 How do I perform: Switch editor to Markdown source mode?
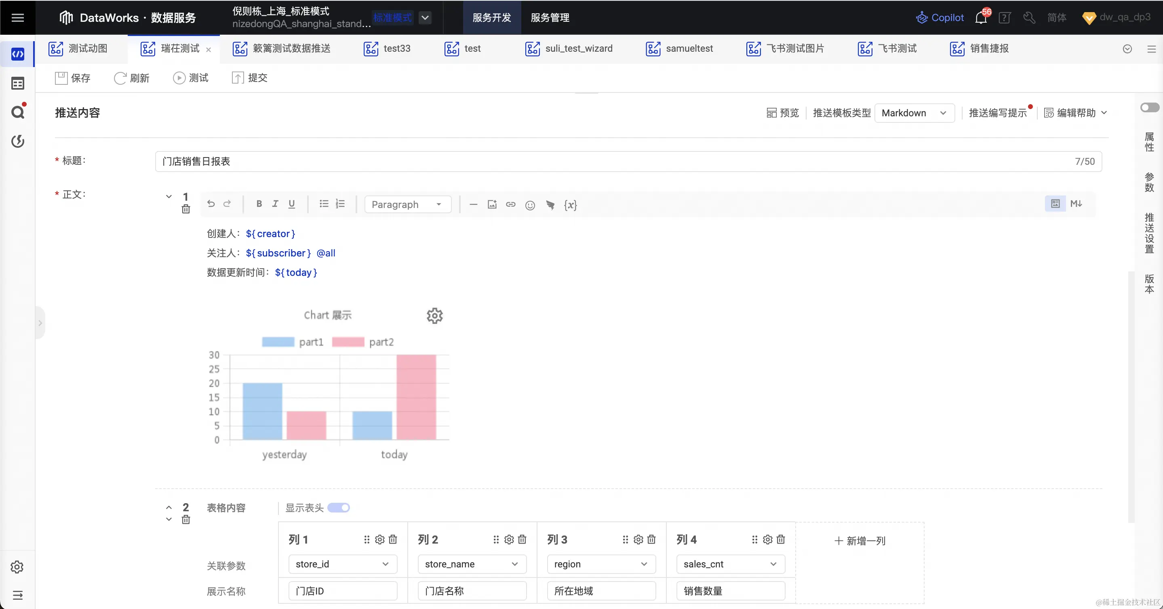coord(1076,204)
